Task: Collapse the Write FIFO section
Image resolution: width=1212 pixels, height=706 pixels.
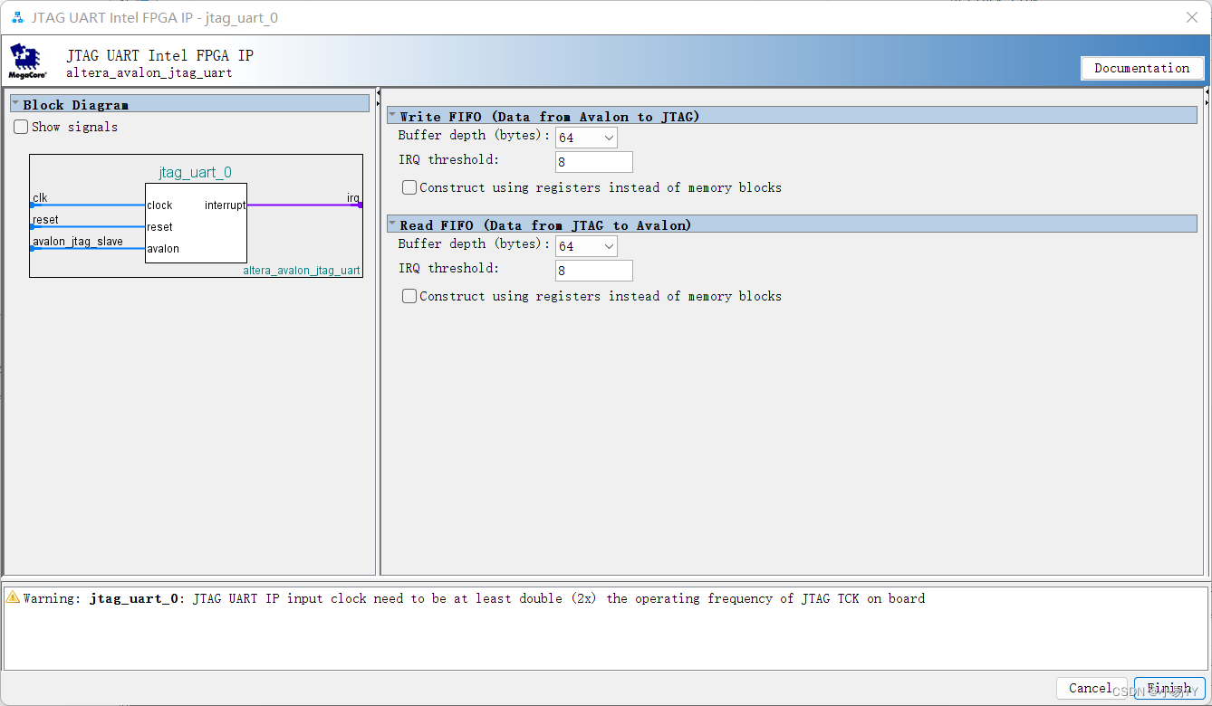Action: coord(392,116)
